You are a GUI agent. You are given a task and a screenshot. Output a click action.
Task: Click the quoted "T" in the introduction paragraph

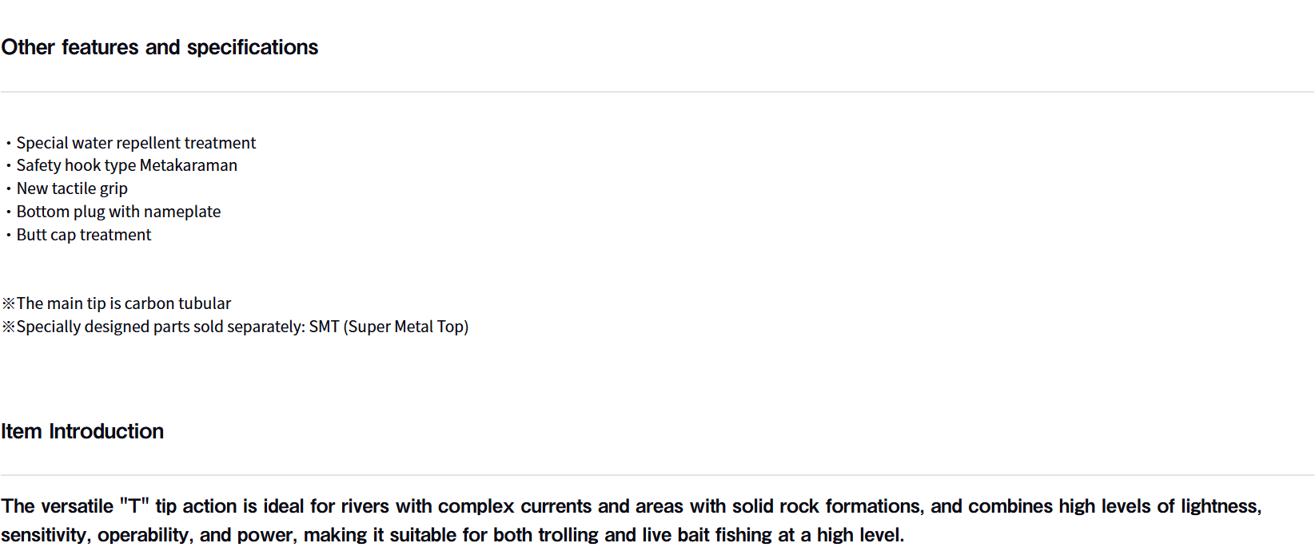tap(134, 506)
